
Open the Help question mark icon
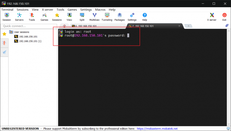click(x=144, y=17)
